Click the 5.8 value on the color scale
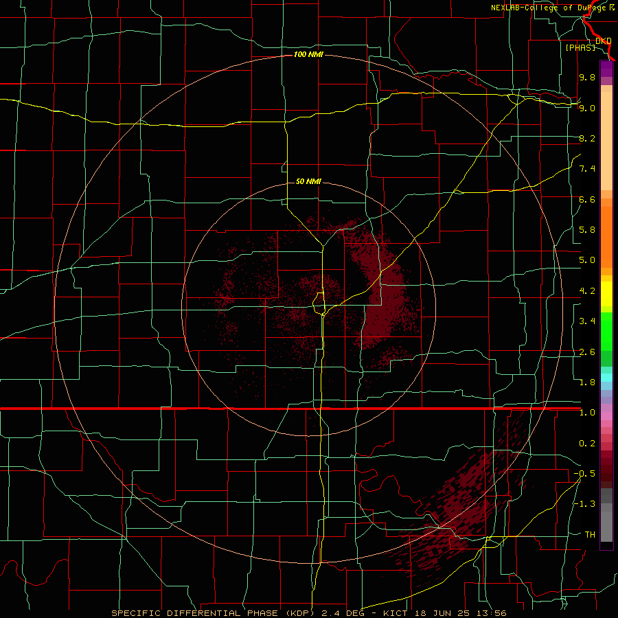 (587, 230)
